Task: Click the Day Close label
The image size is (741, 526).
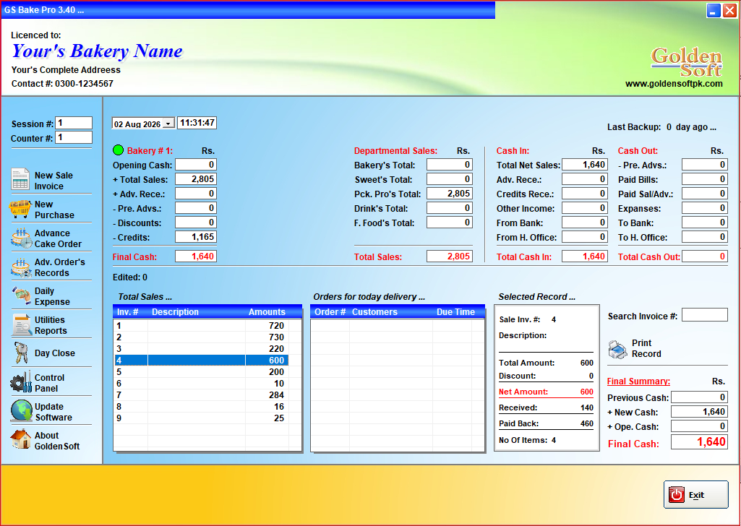Action: coord(55,353)
